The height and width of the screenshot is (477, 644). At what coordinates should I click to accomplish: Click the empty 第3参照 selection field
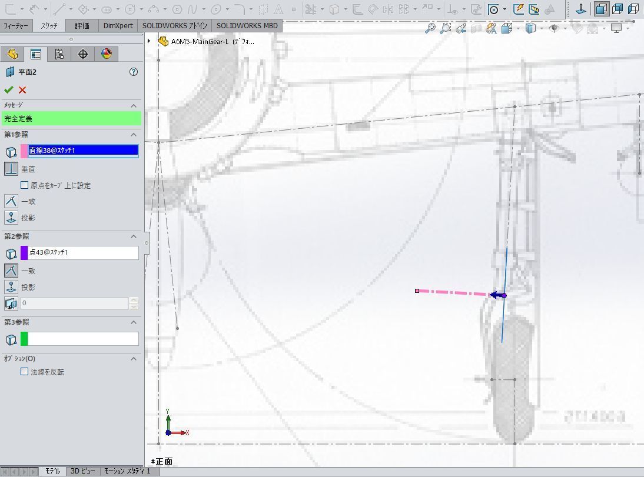[x=83, y=339]
